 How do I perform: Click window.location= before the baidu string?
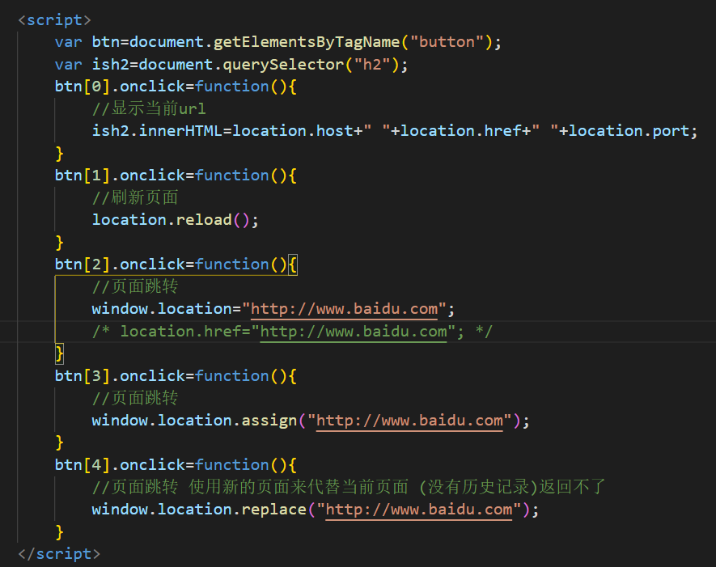[x=166, y=309]
